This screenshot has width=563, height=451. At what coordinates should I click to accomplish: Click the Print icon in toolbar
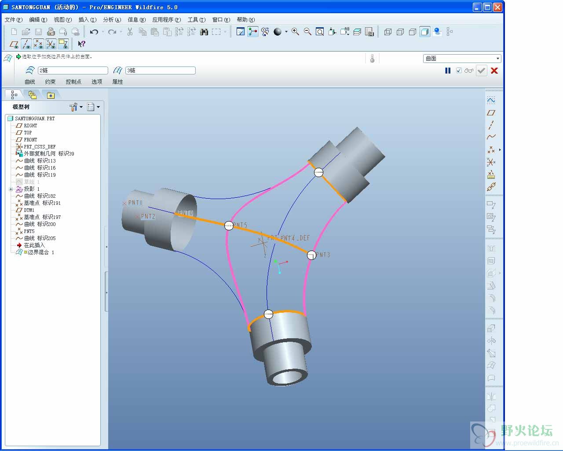tap(51, 32)
